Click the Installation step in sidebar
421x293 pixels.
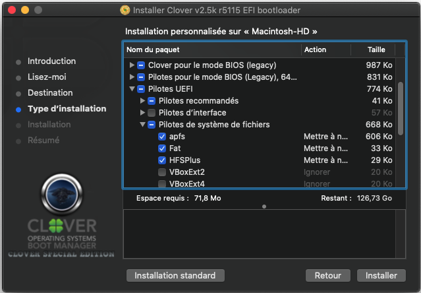(49, 125)
